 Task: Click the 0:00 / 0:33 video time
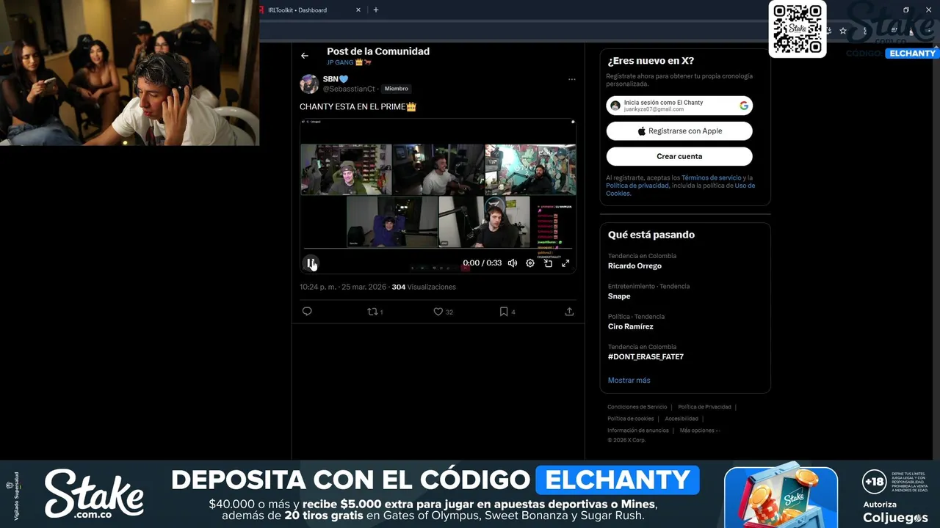[x=482, y=263]
